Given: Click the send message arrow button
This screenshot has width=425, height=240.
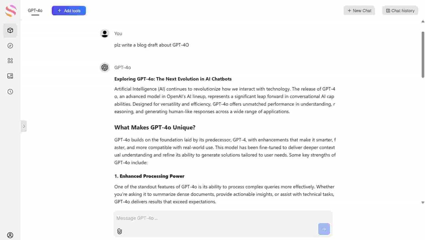Looking at the screenshot, I should 324,229.
